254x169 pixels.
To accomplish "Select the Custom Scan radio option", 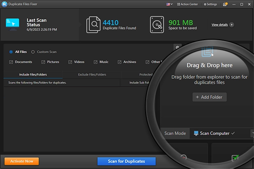I will (x=33, y=52).
